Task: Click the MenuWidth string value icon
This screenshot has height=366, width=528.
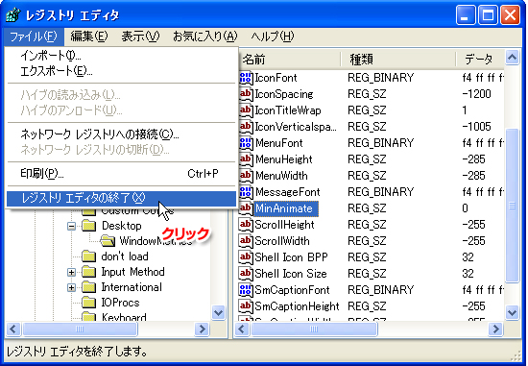Action: pos(246,176)
